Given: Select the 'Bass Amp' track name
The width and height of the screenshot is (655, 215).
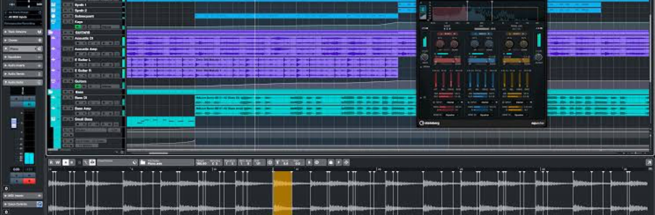Looking at the screenshot, I should (83, 108).
